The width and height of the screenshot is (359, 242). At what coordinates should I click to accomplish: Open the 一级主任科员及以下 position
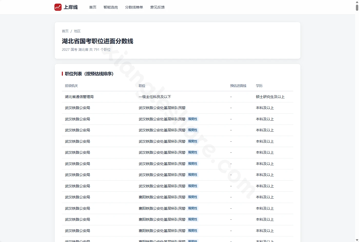pyautogui.click(x=155, y=97)
